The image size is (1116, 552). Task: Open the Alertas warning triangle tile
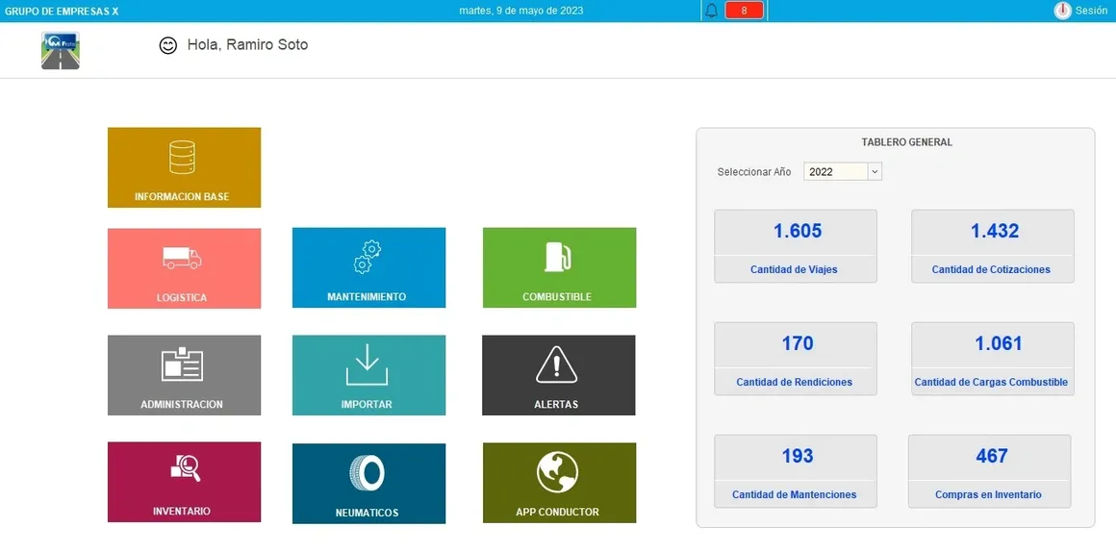[x=559, y=375]
